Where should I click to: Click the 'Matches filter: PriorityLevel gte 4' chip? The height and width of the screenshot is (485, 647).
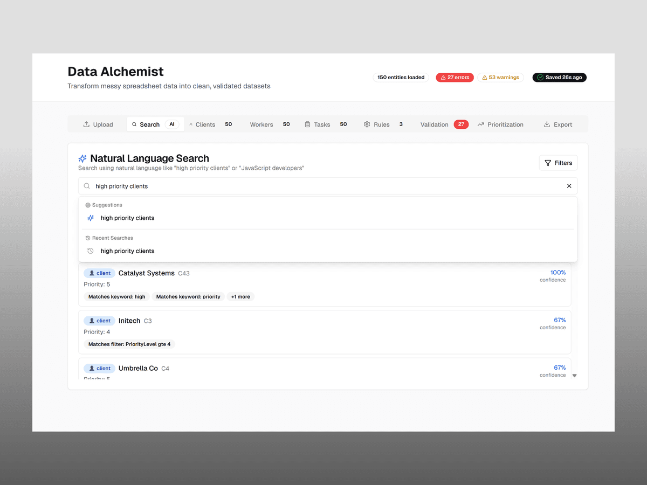(x=129, y=344)
